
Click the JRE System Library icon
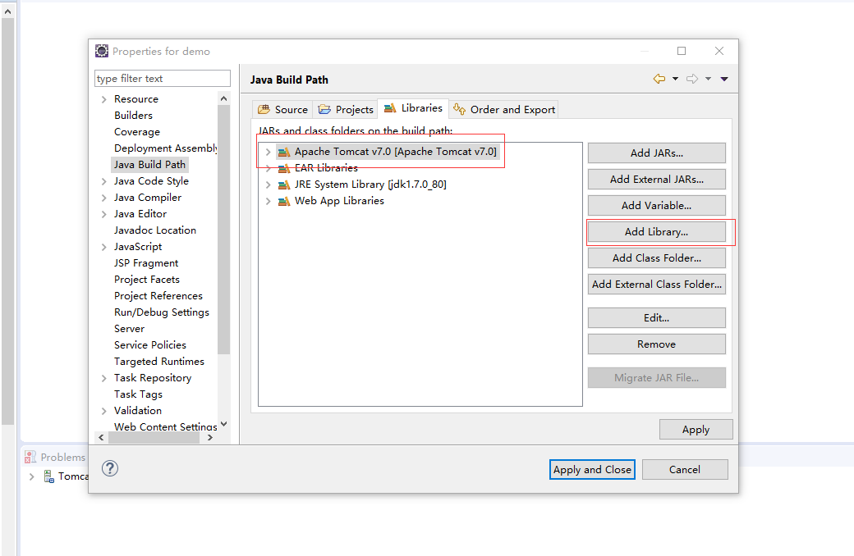(x=284, y=185)
